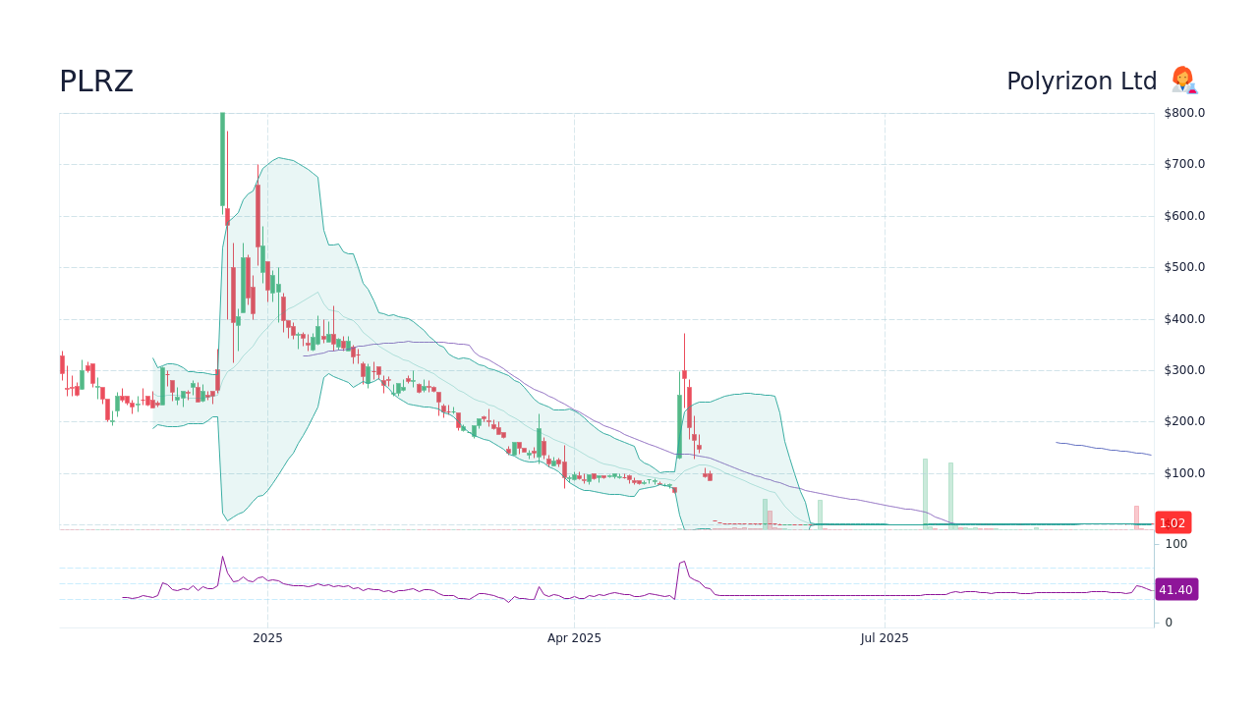Select the Polyrizon Ltd company name

pyautogui.click(x=1081, y=81)
